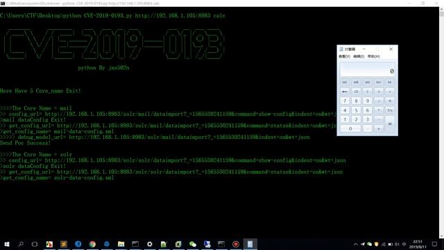Image resolution: width=444 pixels, height=250 pixels.
Task: Open File Explorer from the taskbar
Action: pyautogui.click(x=121, y=244)
